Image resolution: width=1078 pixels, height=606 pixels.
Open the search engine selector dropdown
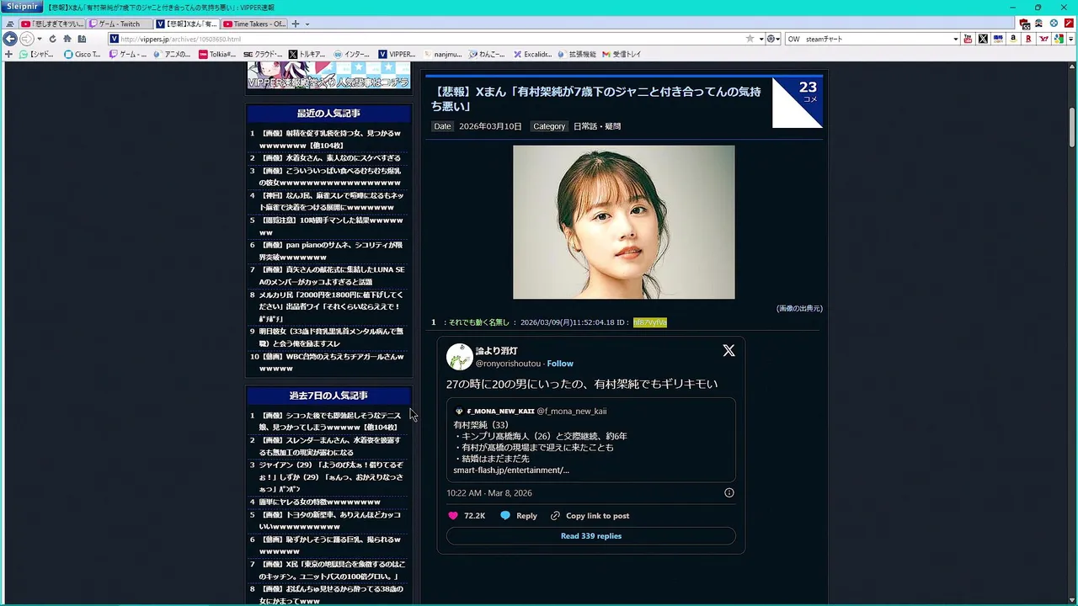tap(773, 39)
